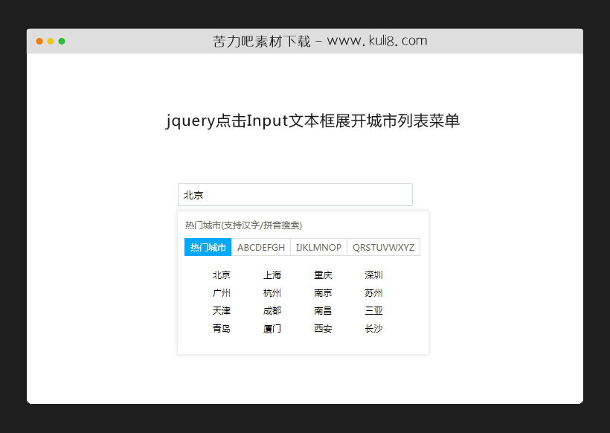Select 南京 in the city menu

point(322,292)
